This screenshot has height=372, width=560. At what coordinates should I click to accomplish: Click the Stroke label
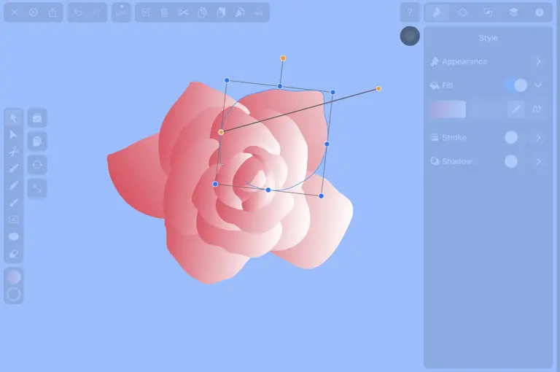click(454, 138)
